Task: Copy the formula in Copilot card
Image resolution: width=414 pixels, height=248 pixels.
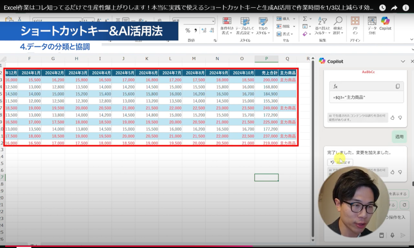Action: [x=397, y=86]
